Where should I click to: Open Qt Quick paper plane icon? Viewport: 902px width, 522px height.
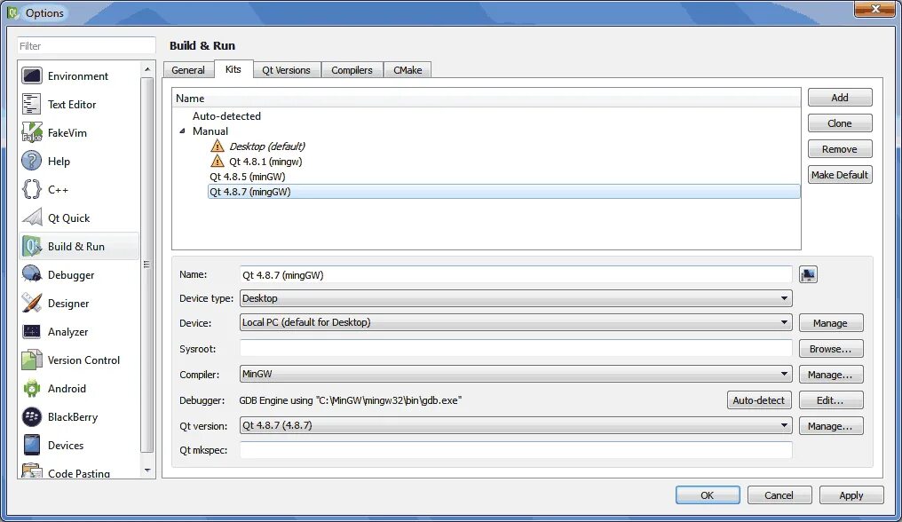click(32, 217)
